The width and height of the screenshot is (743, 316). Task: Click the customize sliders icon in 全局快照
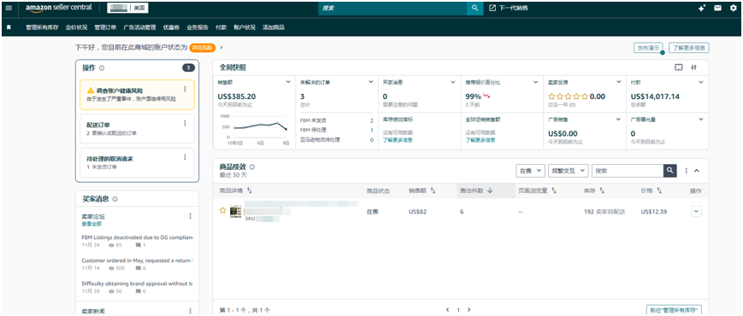tap(694, 67)
